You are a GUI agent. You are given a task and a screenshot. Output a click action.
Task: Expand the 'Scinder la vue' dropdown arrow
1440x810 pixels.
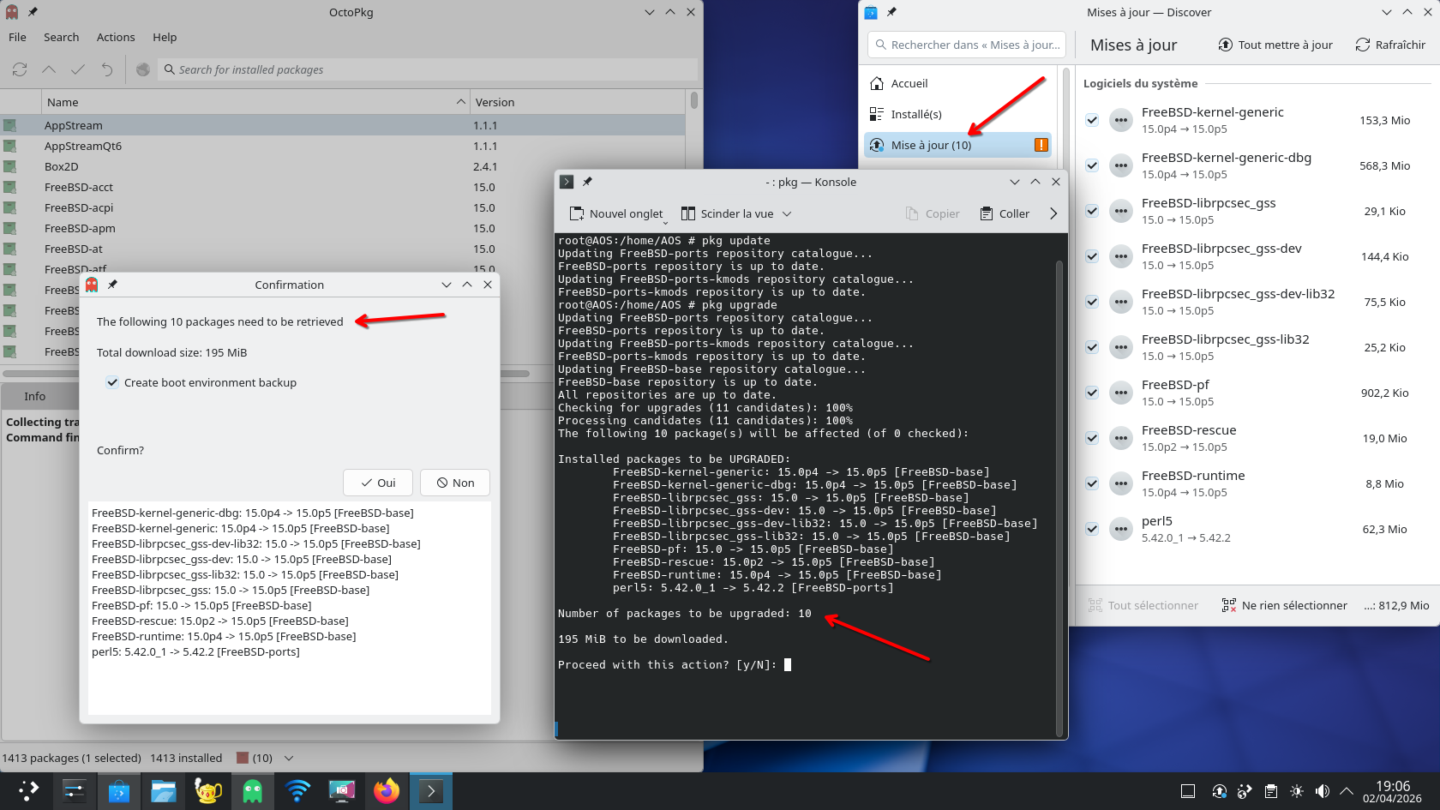[x=787, y=213]
